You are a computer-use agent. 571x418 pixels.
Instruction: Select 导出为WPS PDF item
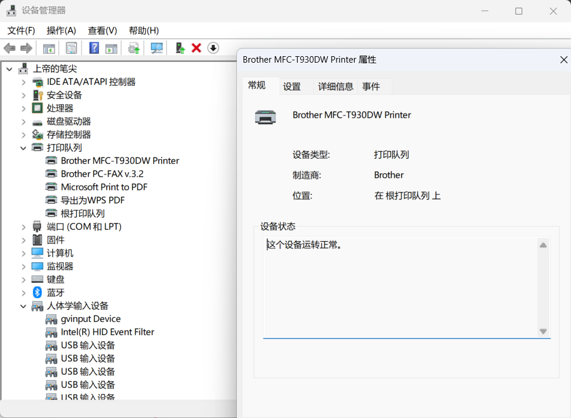tap(93, 200)
